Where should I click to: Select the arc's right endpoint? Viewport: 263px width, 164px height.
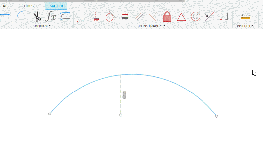[217, 116]
